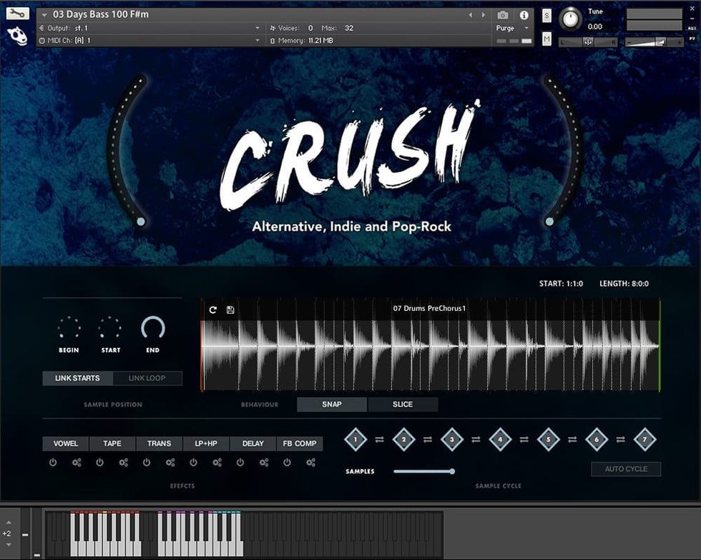701x560 pixels.
Task: Open the instrument info icon
Action: coord(524,15)
